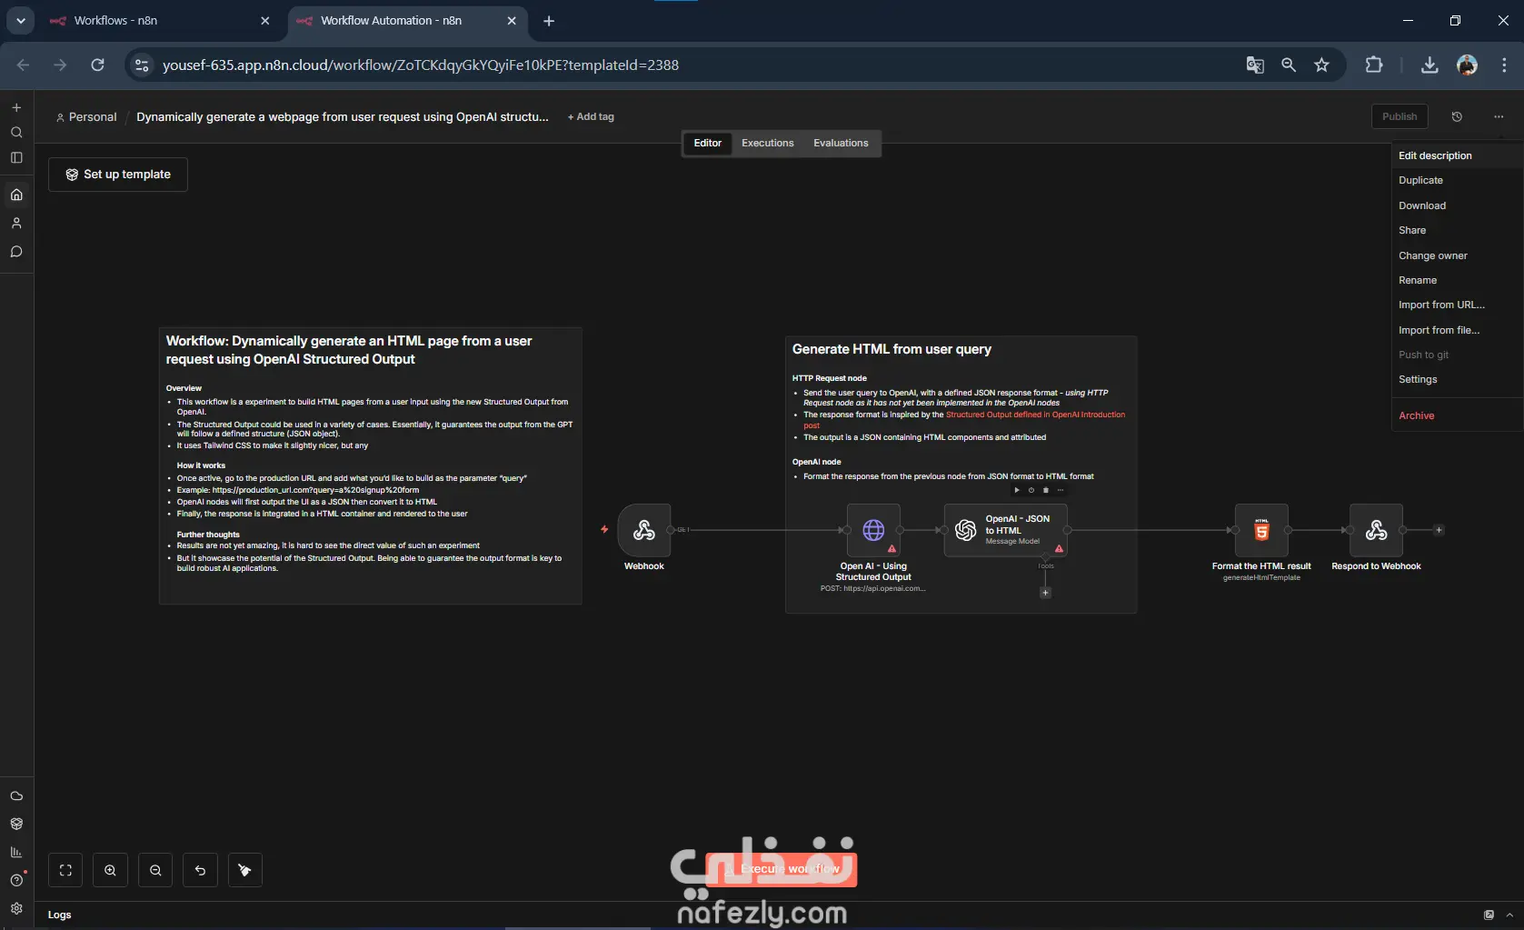Image resolution: width=1524 pixels, height=930 pixels.
Task: Choose Edit description from the menu
Action: coord(1457,155)
